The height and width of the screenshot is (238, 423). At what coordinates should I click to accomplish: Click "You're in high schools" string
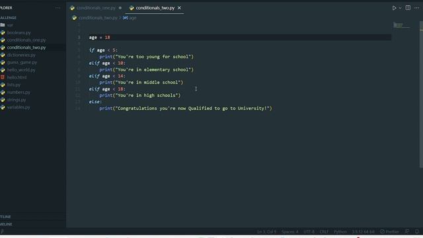coord(147,95)
